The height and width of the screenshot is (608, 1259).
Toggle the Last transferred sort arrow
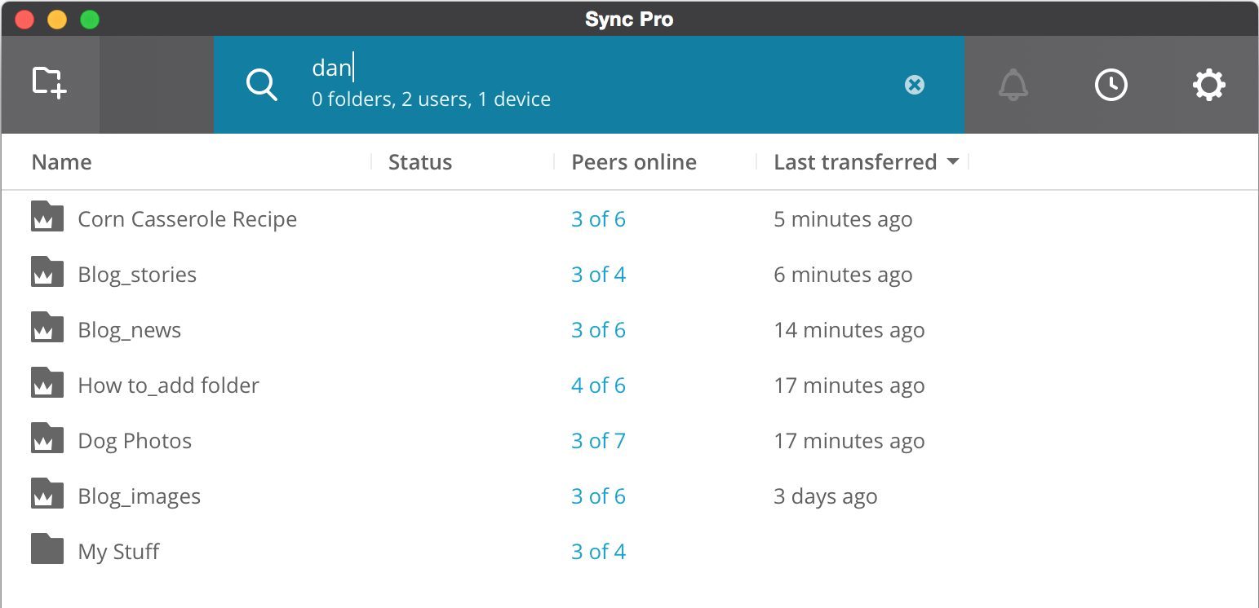[952, 162]
